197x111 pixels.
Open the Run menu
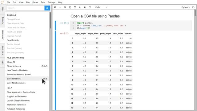click(28, 2)
